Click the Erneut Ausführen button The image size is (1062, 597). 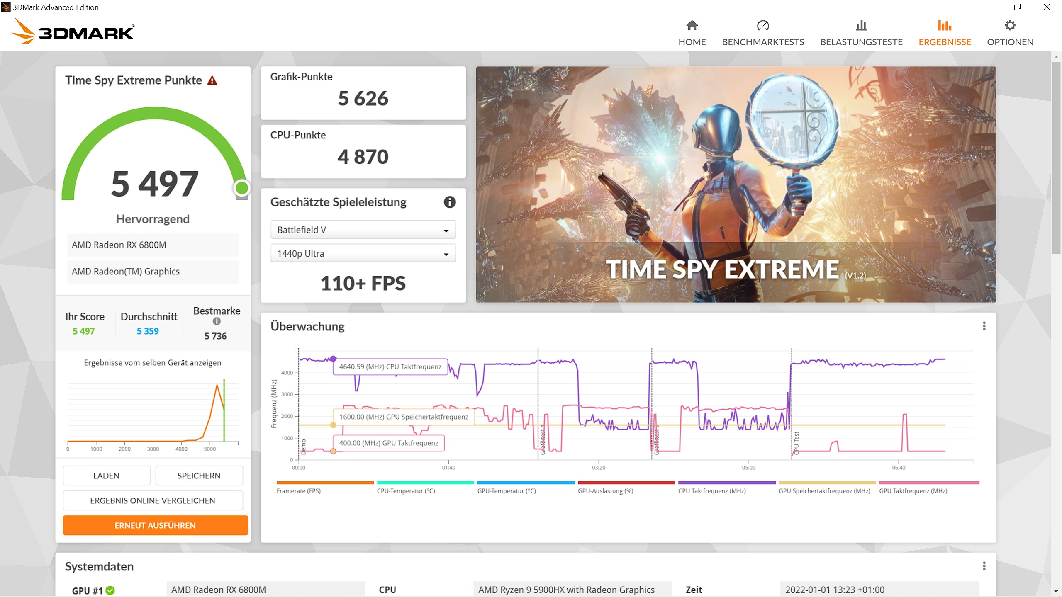click(x=155, y=525)
